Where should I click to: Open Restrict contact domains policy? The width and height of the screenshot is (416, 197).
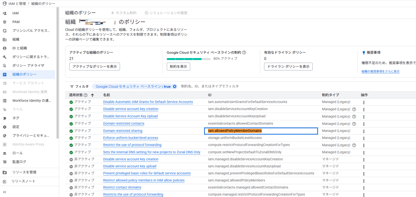pos(122,188)
